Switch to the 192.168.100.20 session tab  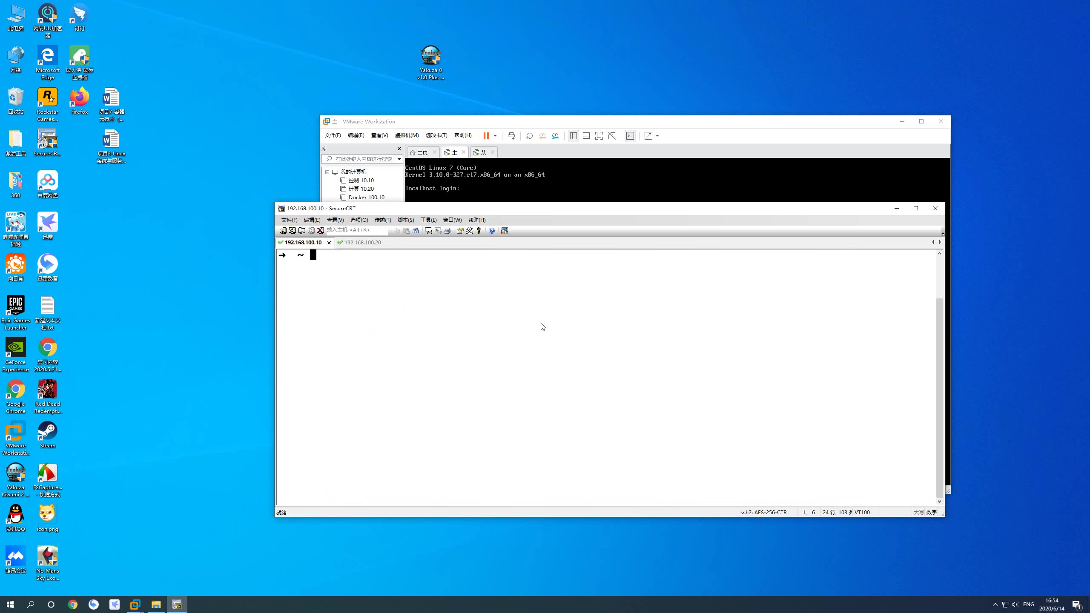click(362, 243)
